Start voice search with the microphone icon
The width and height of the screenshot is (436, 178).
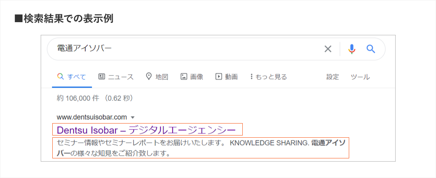pos(351,49)
